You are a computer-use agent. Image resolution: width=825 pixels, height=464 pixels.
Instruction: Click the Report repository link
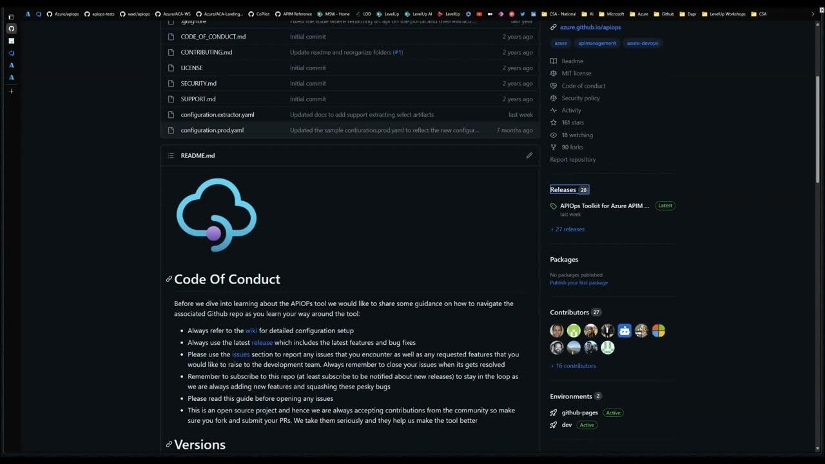tap(573, 159)
